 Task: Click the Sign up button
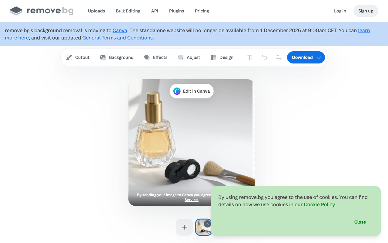tap(366, 11)
